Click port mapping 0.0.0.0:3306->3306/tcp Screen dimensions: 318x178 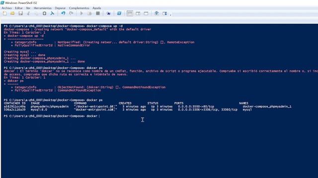(199, 110)
